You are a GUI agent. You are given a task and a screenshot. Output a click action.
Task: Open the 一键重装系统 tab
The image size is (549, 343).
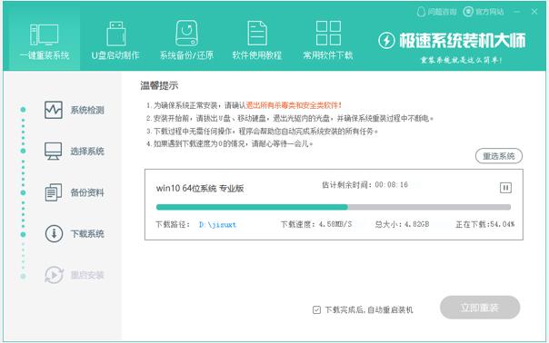coord(45,40)
